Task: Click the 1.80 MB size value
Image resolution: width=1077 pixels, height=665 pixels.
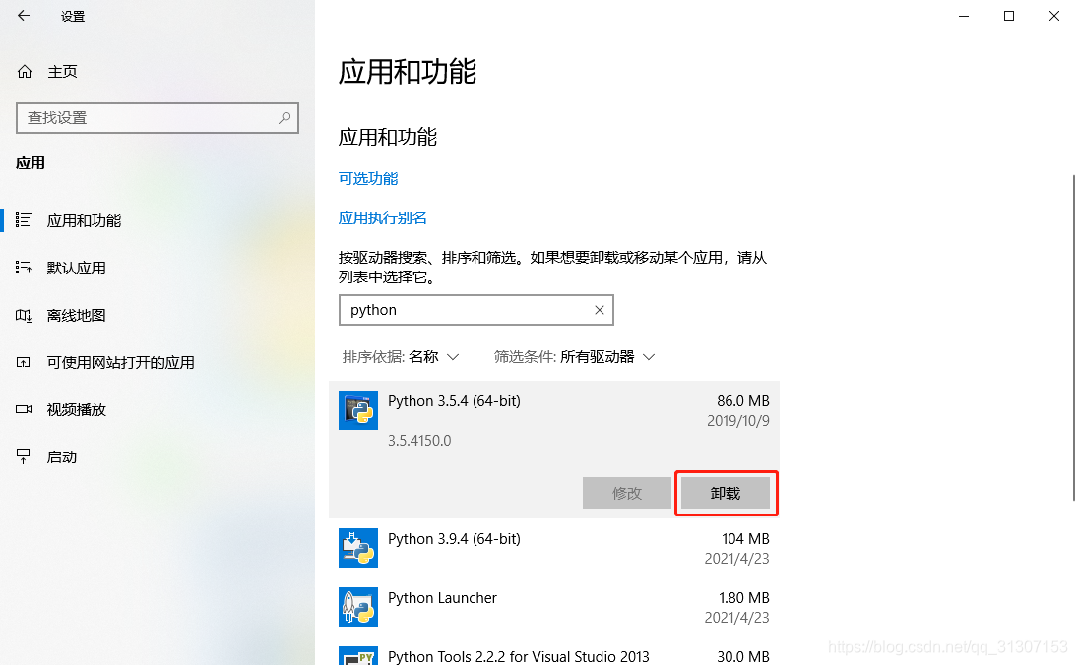Action: (x=744, y=598)
